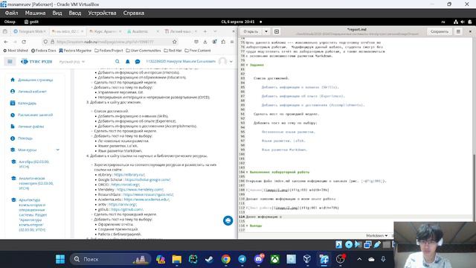Image resolution: width=476 pixels, height=268 pixels.
Task: Open Календарь in sidebar
Action: 23,103
